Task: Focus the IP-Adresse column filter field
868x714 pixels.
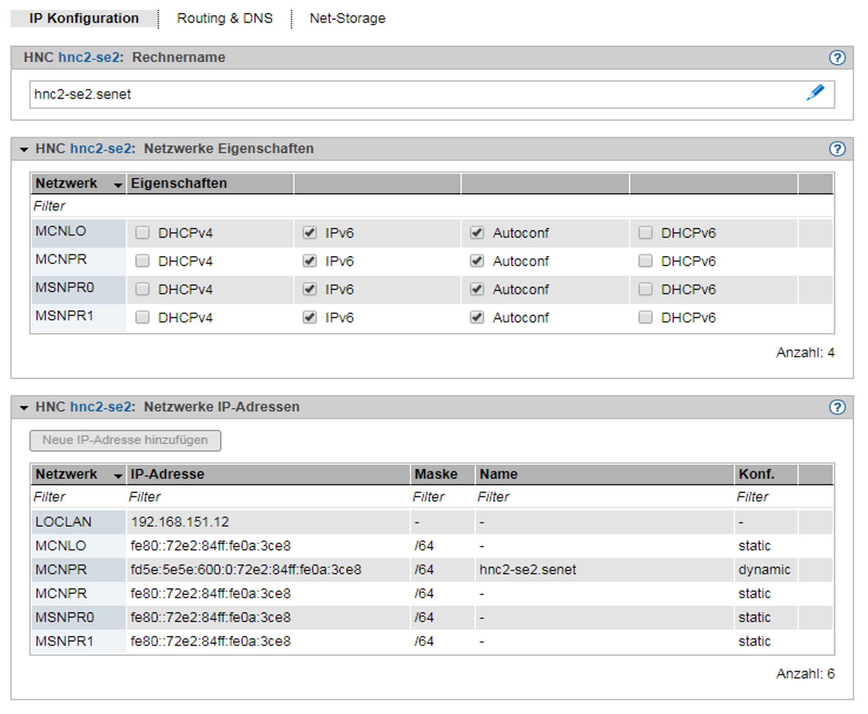Action: pyautogui.click(x=268, y=497)
